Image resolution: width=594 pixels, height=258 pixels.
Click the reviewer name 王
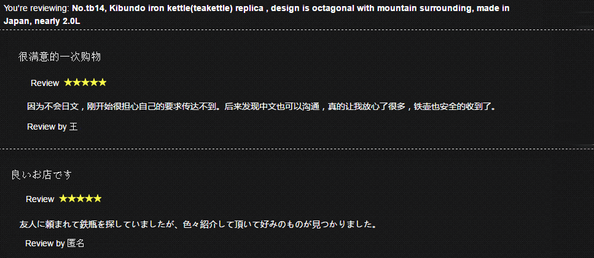tap(73, 127)
